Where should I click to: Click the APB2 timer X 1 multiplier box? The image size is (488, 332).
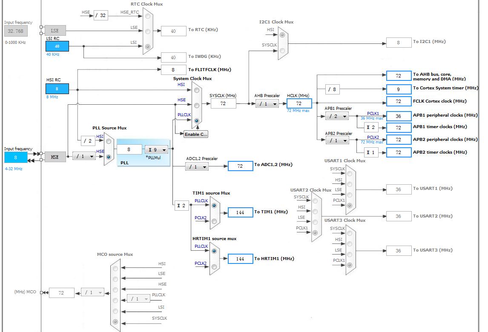coord(371,153)
